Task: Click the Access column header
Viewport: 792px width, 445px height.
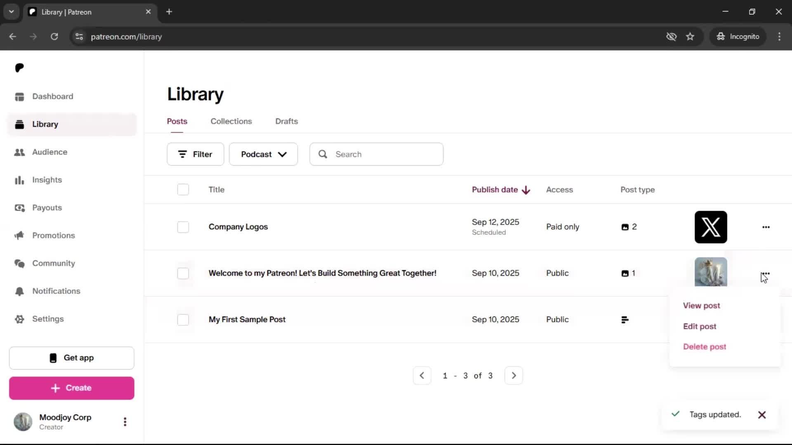Action: 559,190
